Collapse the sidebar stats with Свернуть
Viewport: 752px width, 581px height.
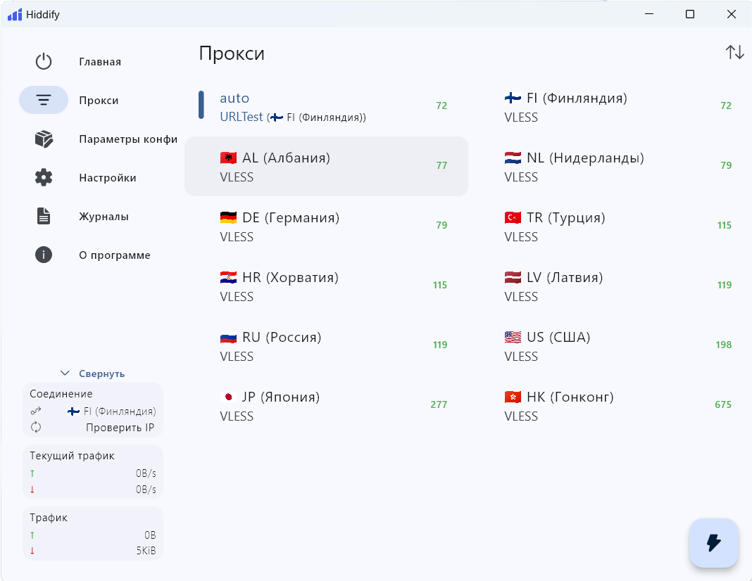pyautogui.click(x=101, y=374)
